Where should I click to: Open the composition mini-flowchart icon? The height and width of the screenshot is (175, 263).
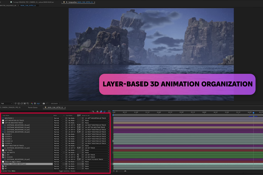93,111
